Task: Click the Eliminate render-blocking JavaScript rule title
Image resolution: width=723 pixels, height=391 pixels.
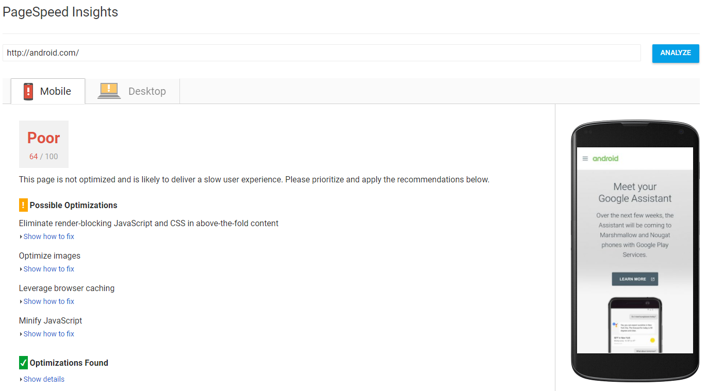Action: click(x=149, y=223)
